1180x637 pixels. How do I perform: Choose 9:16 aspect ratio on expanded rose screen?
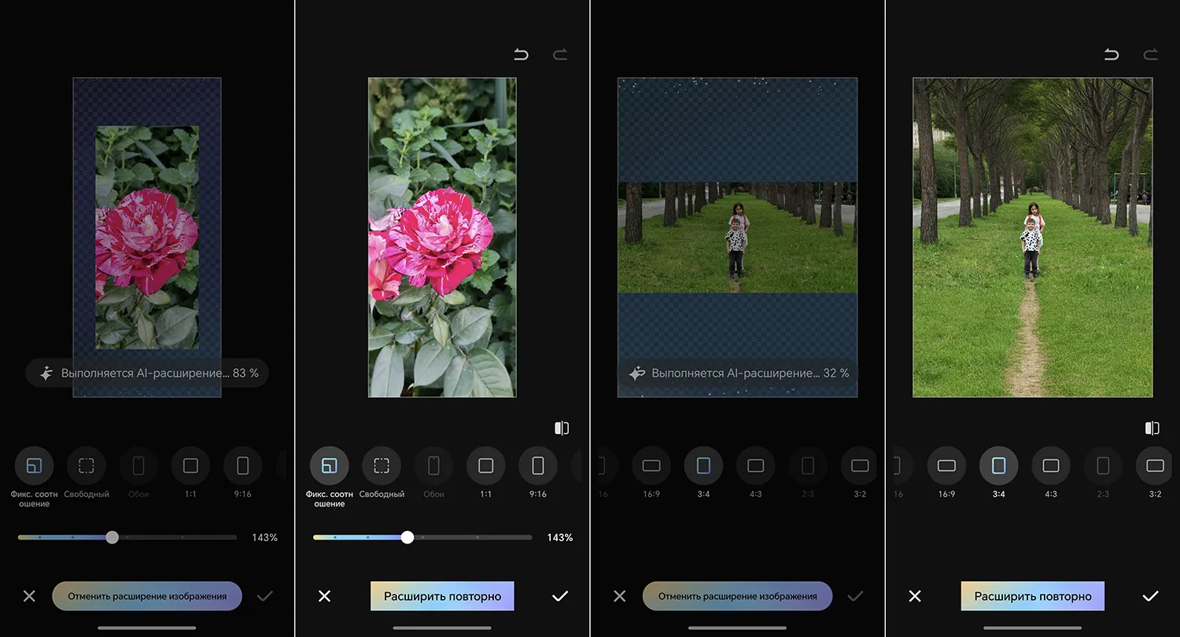538,466
